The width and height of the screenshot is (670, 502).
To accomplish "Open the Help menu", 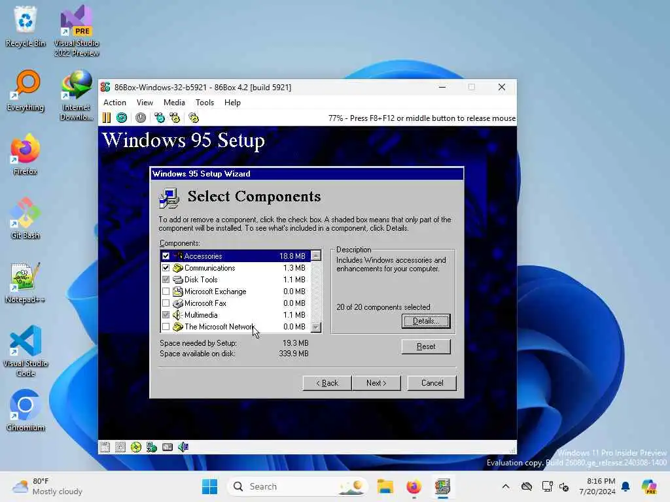I will (x=232, y=103).
